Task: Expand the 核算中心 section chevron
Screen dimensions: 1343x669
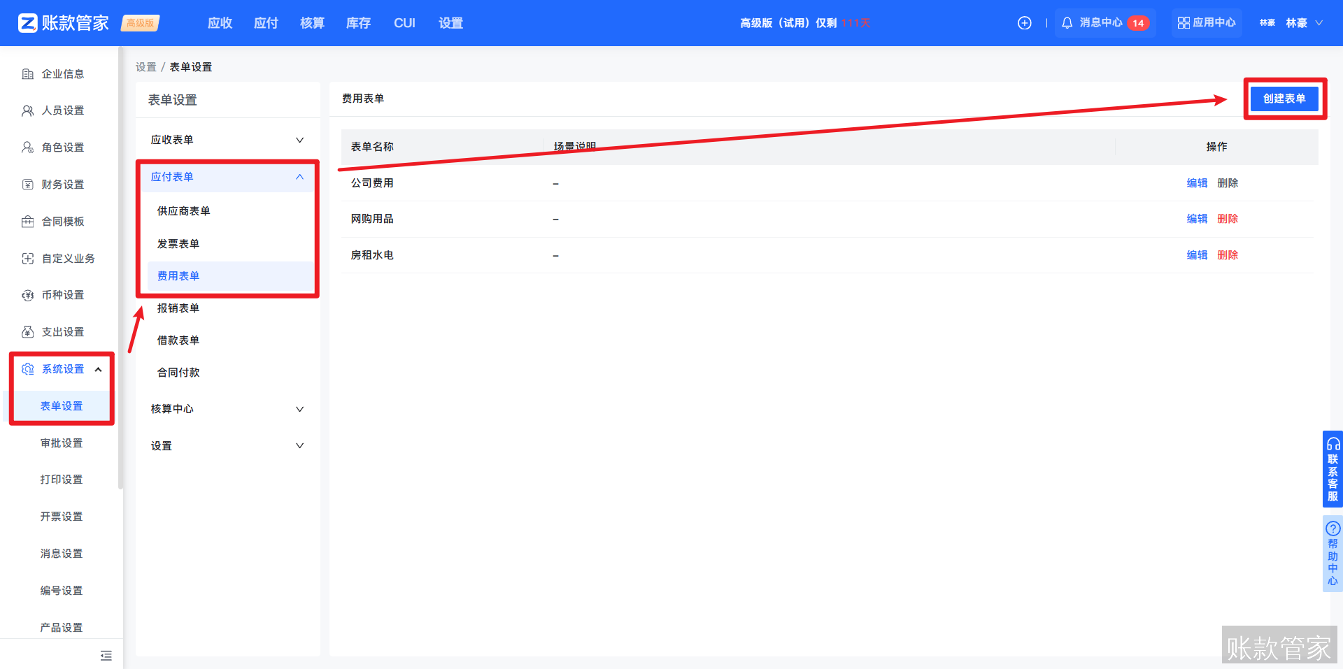Action: pyautogui.click(x=300, y=409)
